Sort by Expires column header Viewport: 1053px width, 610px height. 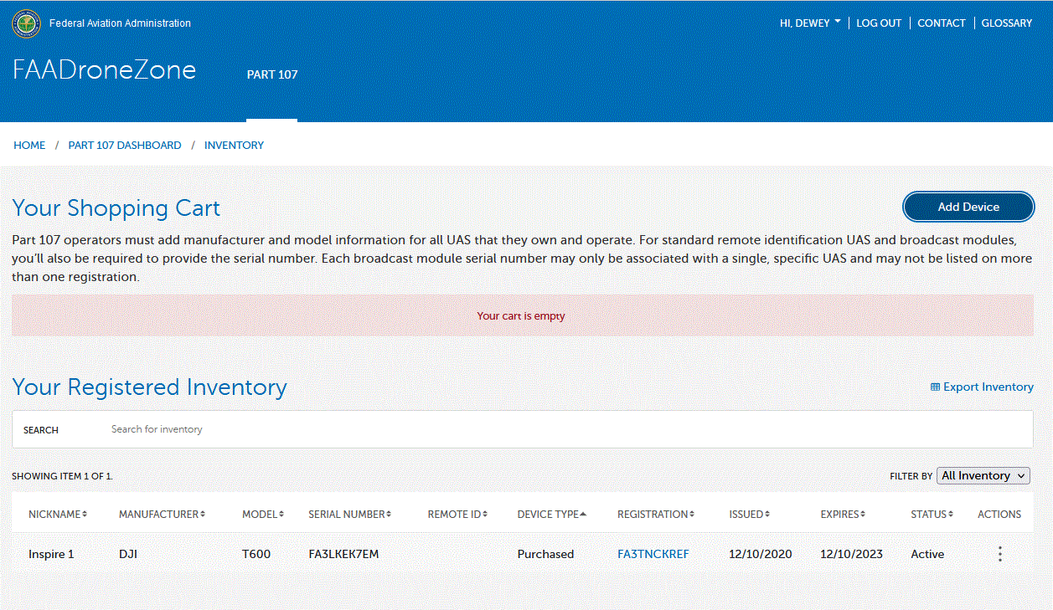[842, 515]
